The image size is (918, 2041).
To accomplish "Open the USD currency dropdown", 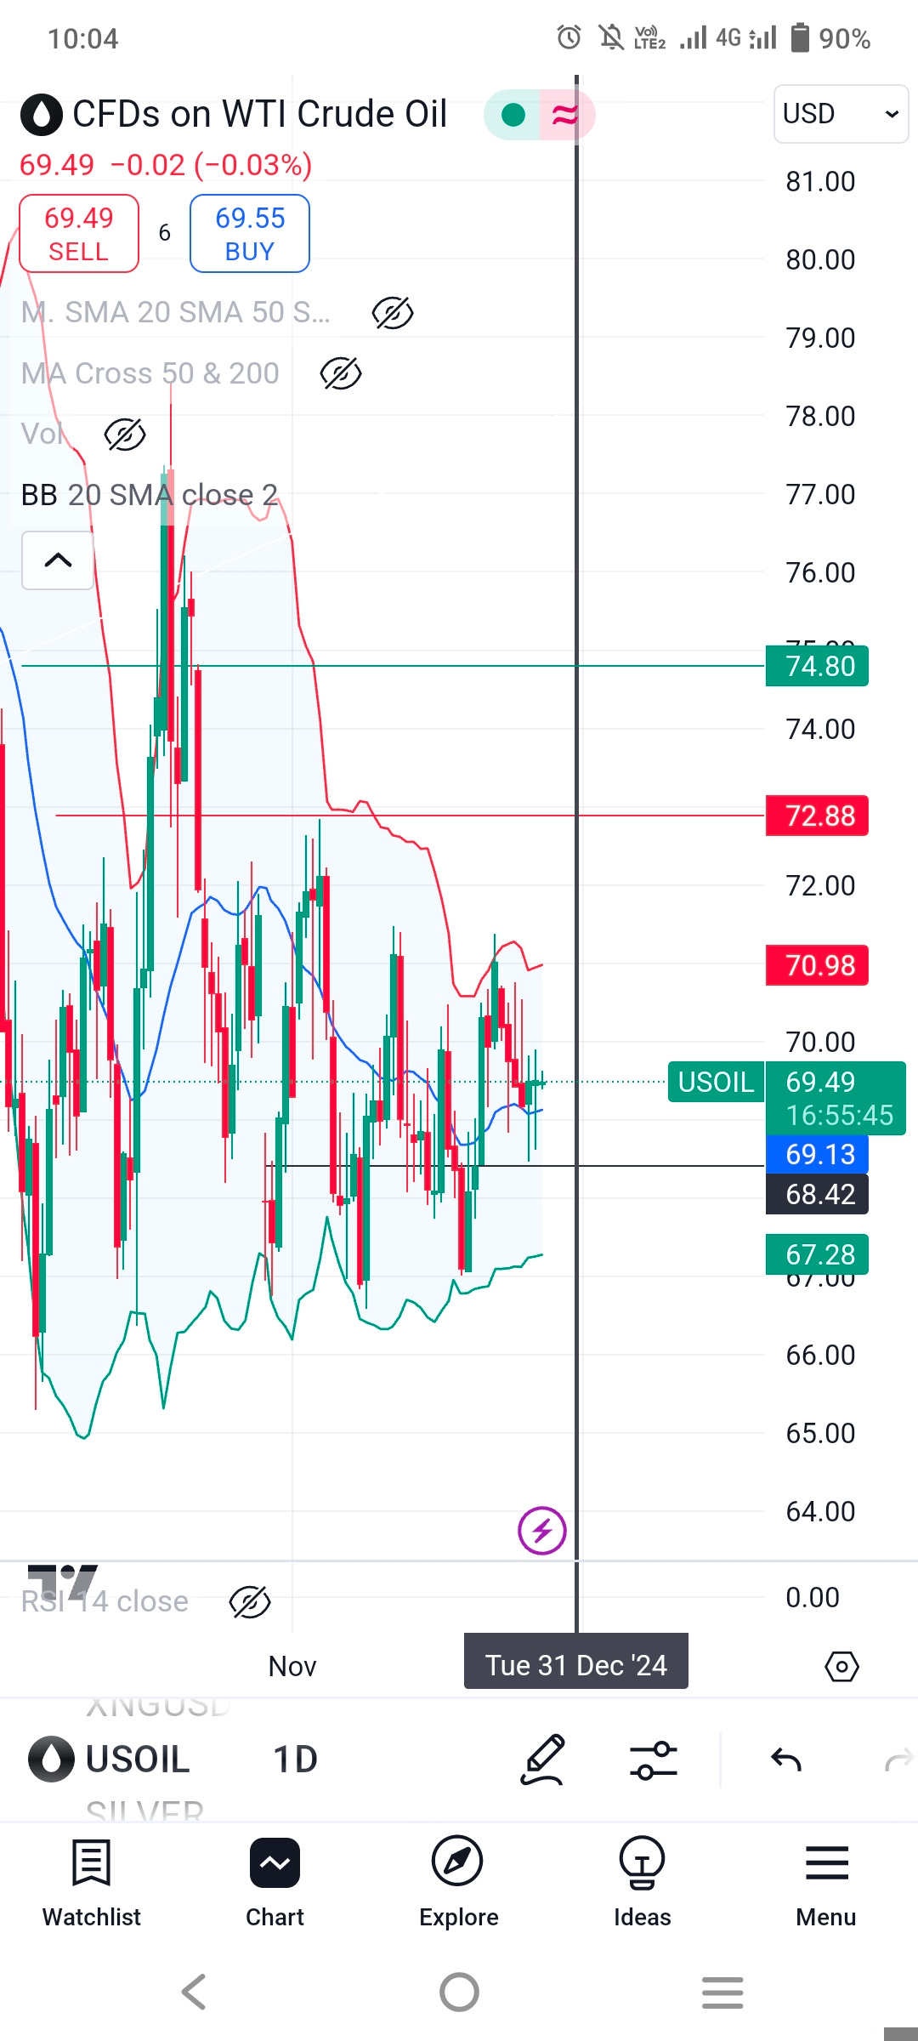I will pos(841,114).
